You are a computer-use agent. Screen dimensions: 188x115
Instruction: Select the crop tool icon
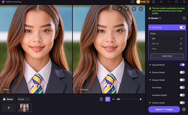[x=141, y=9]
